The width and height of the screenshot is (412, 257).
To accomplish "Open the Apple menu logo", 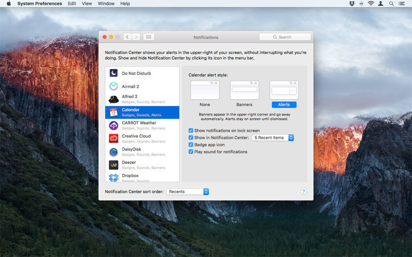I will (9, 4).
